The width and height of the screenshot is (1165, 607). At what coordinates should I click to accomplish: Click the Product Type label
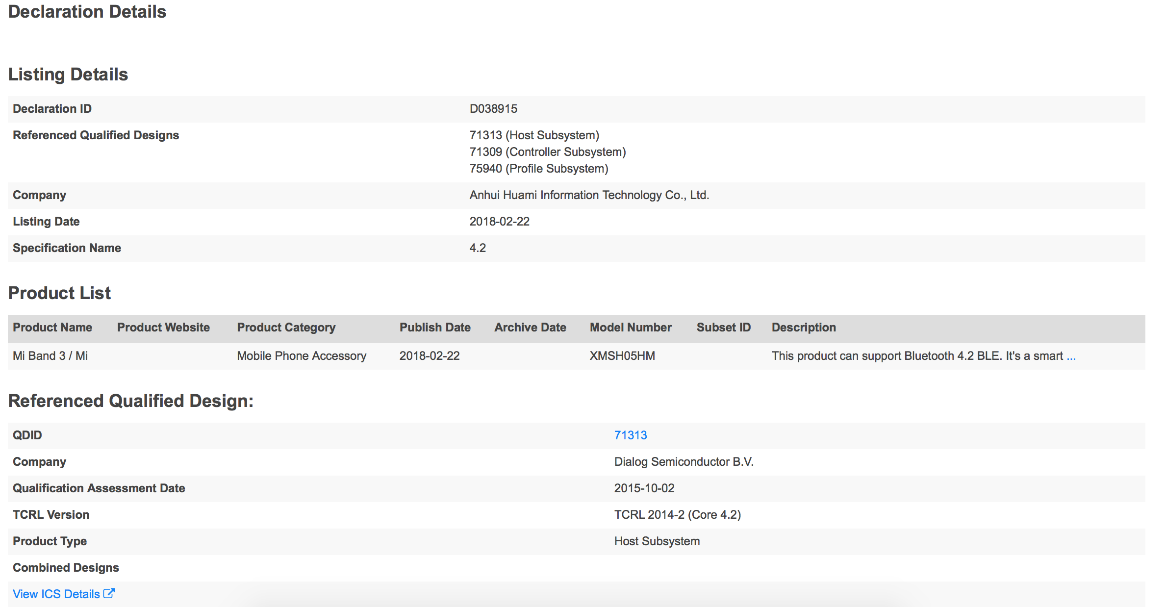pyautogui.click(x=50, y=541)
